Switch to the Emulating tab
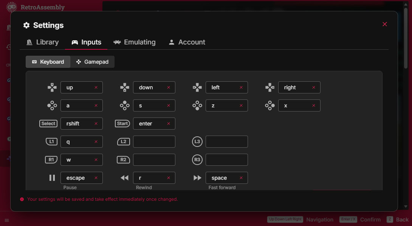Screen dimensions: 412x226 click(x=135, y=42)
